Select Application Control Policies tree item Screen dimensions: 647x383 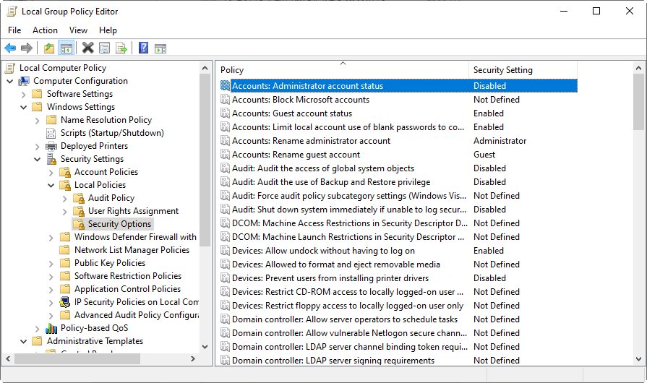click(x=127, y=289)
